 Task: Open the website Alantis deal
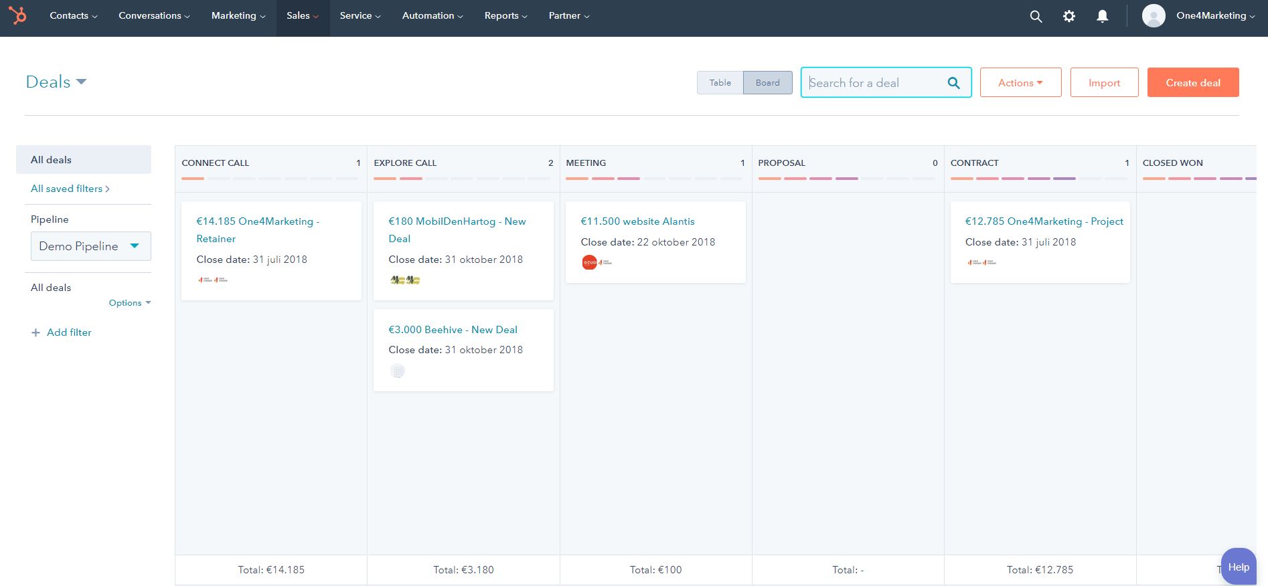click(x=637, y=221)
